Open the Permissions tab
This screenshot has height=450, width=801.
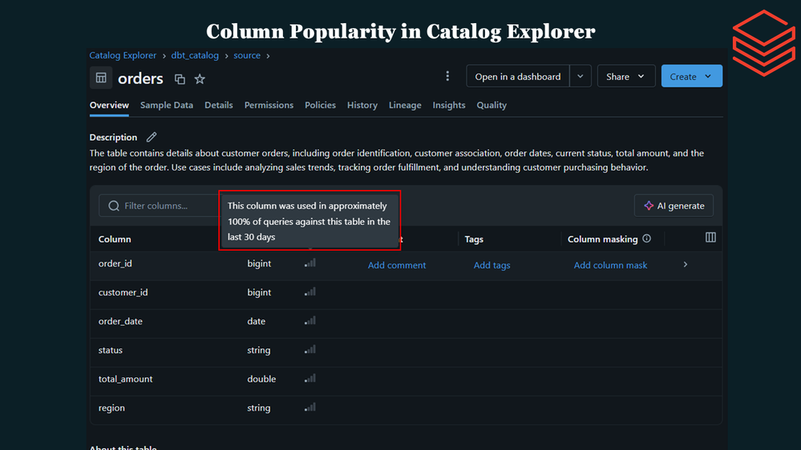point(269,105)
